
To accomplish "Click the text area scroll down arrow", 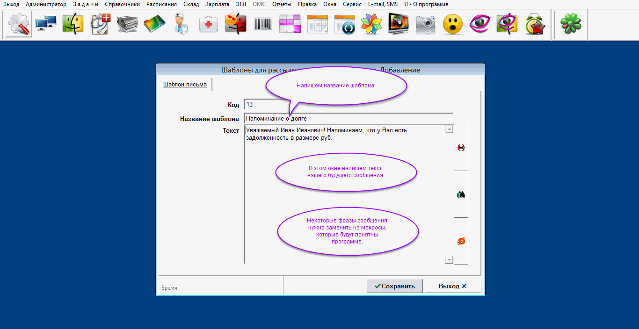I will pos(449,259).
